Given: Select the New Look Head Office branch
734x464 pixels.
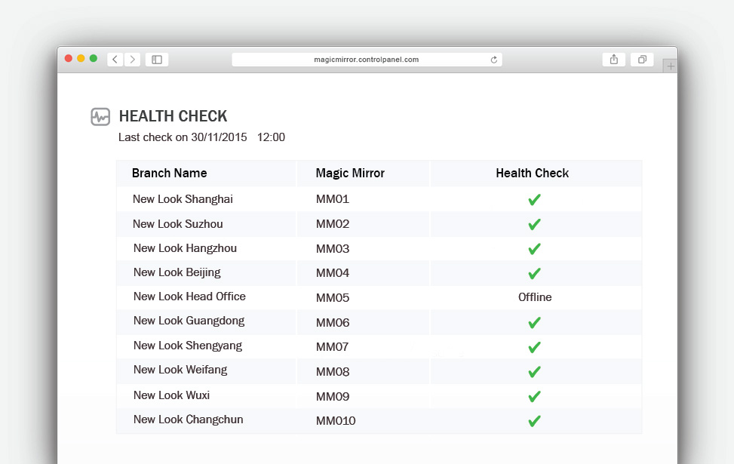Looking at the screenshot, I should pyautogui.click(x=189, y=297).
